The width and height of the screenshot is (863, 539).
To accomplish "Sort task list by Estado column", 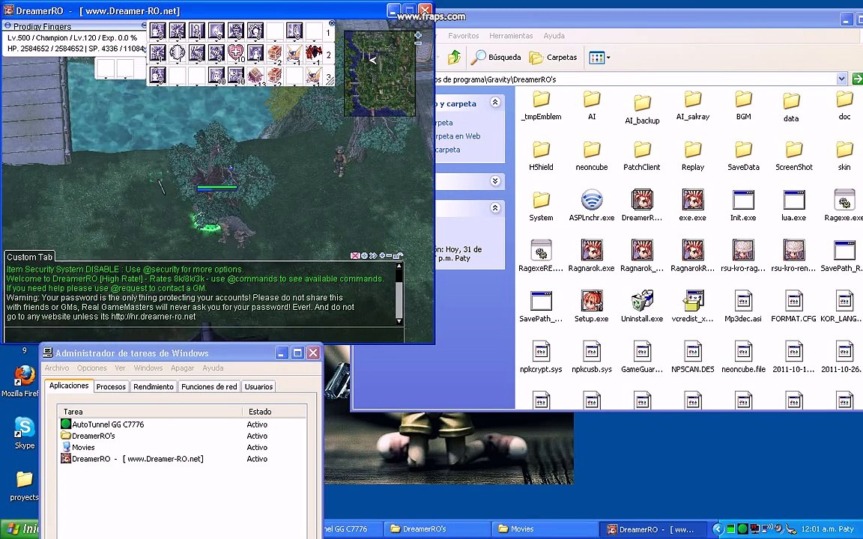I will [274, 412].
